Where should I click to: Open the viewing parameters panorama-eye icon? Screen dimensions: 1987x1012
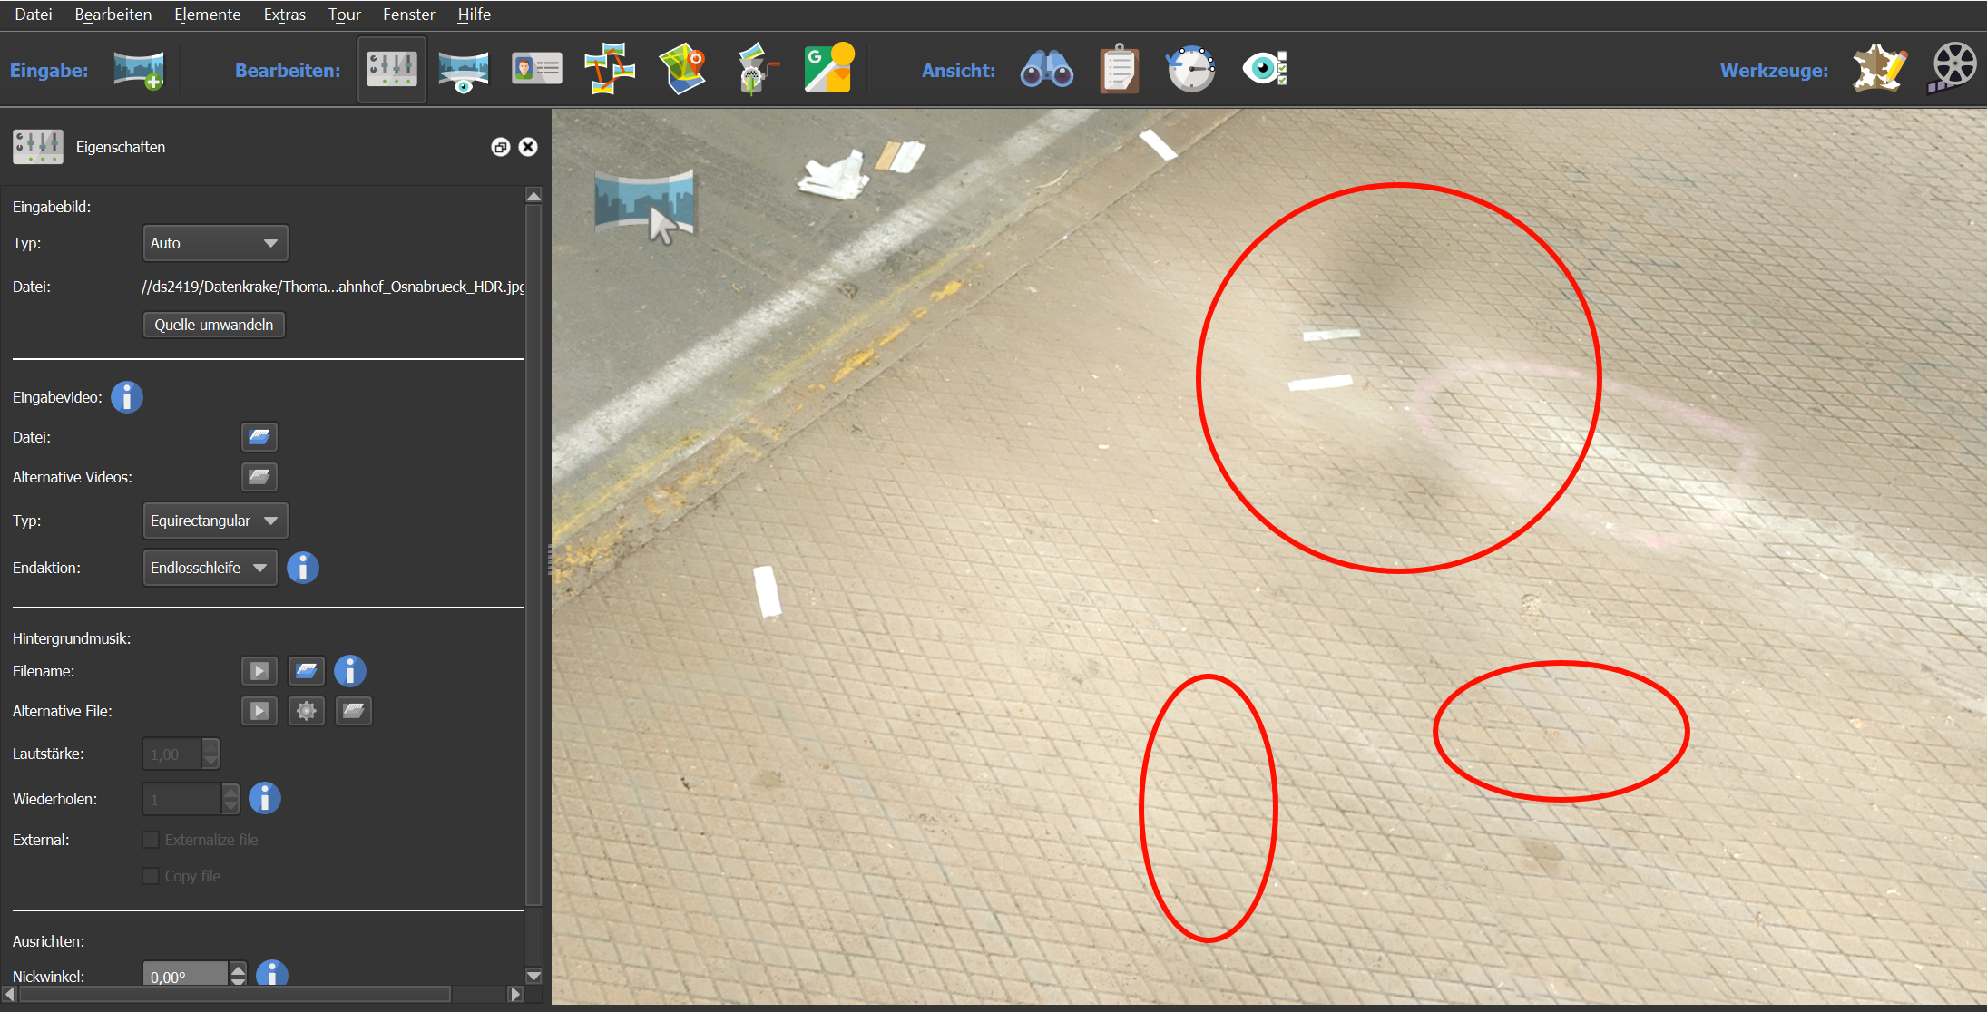click(x=464, y=70)
